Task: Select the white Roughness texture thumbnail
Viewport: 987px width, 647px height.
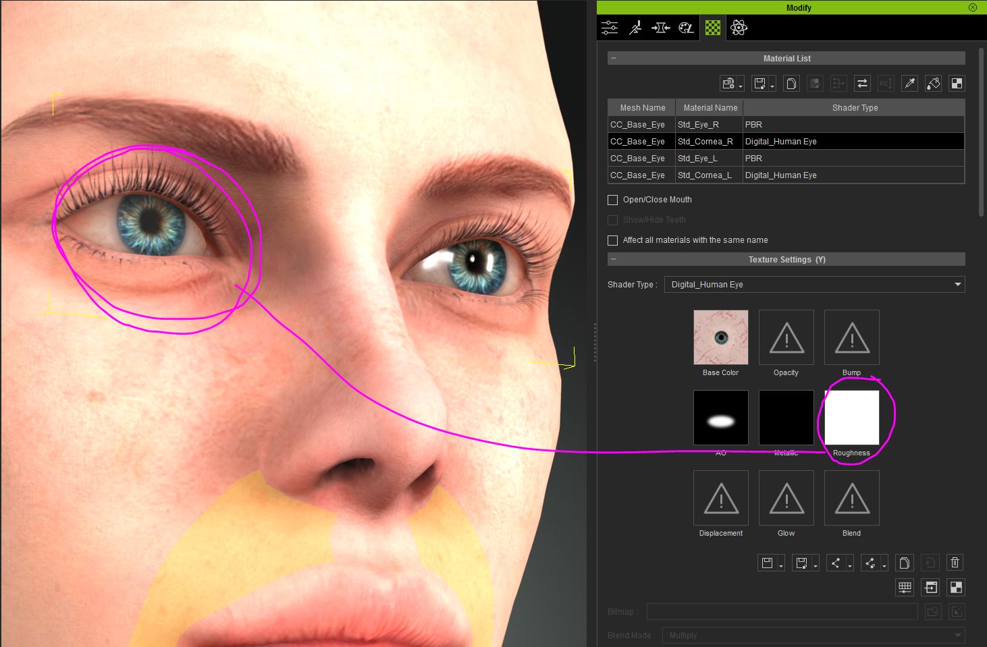Action: point(852,418)
